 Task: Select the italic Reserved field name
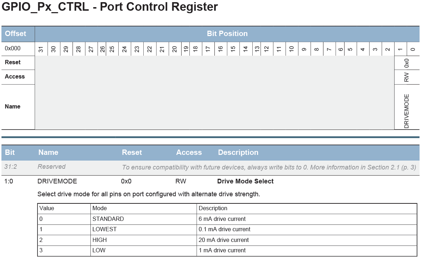point(51,167)
